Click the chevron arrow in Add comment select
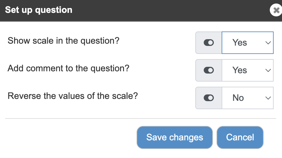The width and height of the screenshot is (282, 158). pyautogui.click(x=268, y=70)
